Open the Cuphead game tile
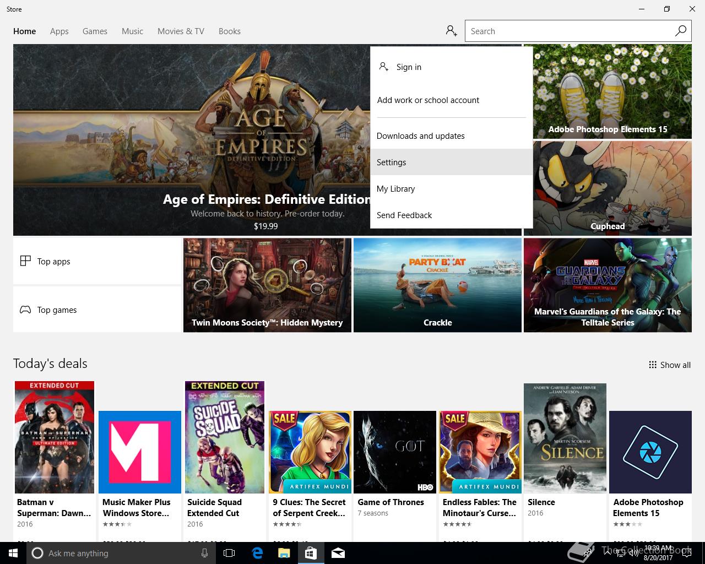The image size is (705, 564). pyautogui.click(x=608, y=188)
